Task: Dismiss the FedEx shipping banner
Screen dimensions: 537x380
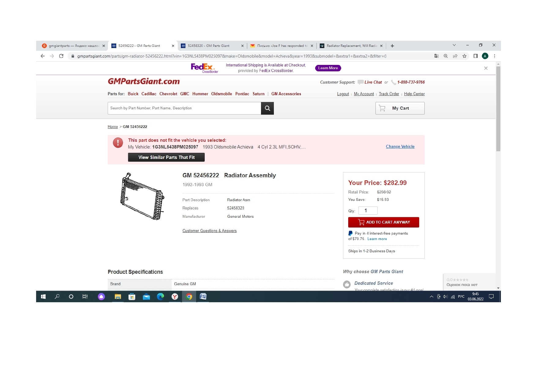Action: click(486, 68)
